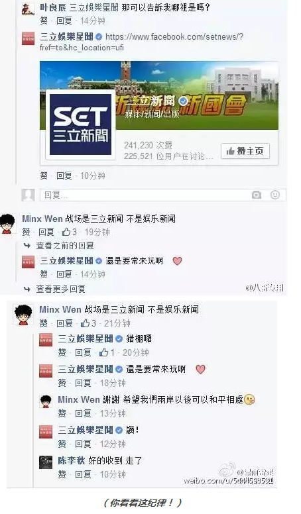Open 陈李秋 profile name link
Screen dimensions: 301x514
coord(71,460)
